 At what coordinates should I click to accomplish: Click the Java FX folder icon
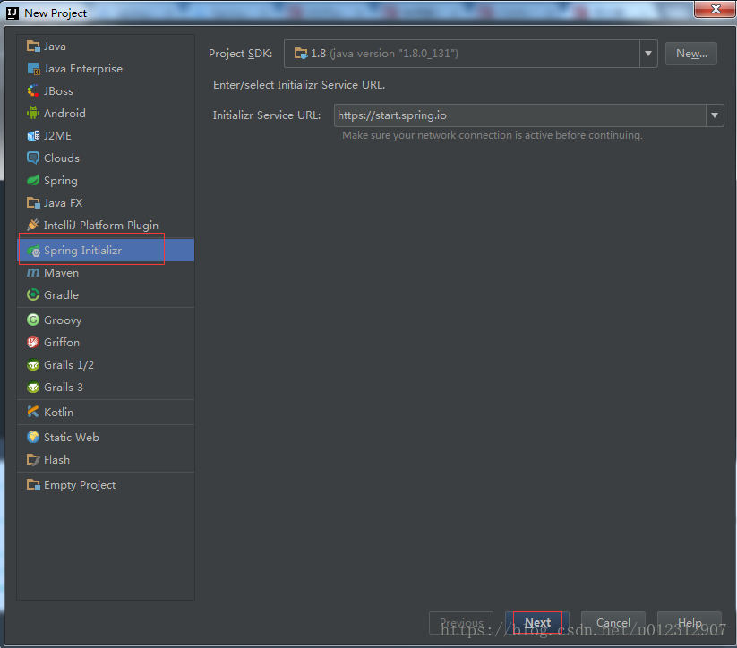tap(33, 203)
